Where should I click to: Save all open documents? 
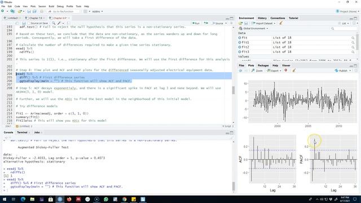(x=34, y=11)
